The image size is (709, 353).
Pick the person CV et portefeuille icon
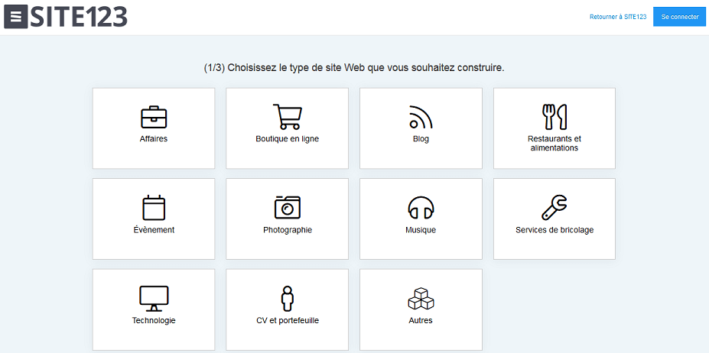287,298
